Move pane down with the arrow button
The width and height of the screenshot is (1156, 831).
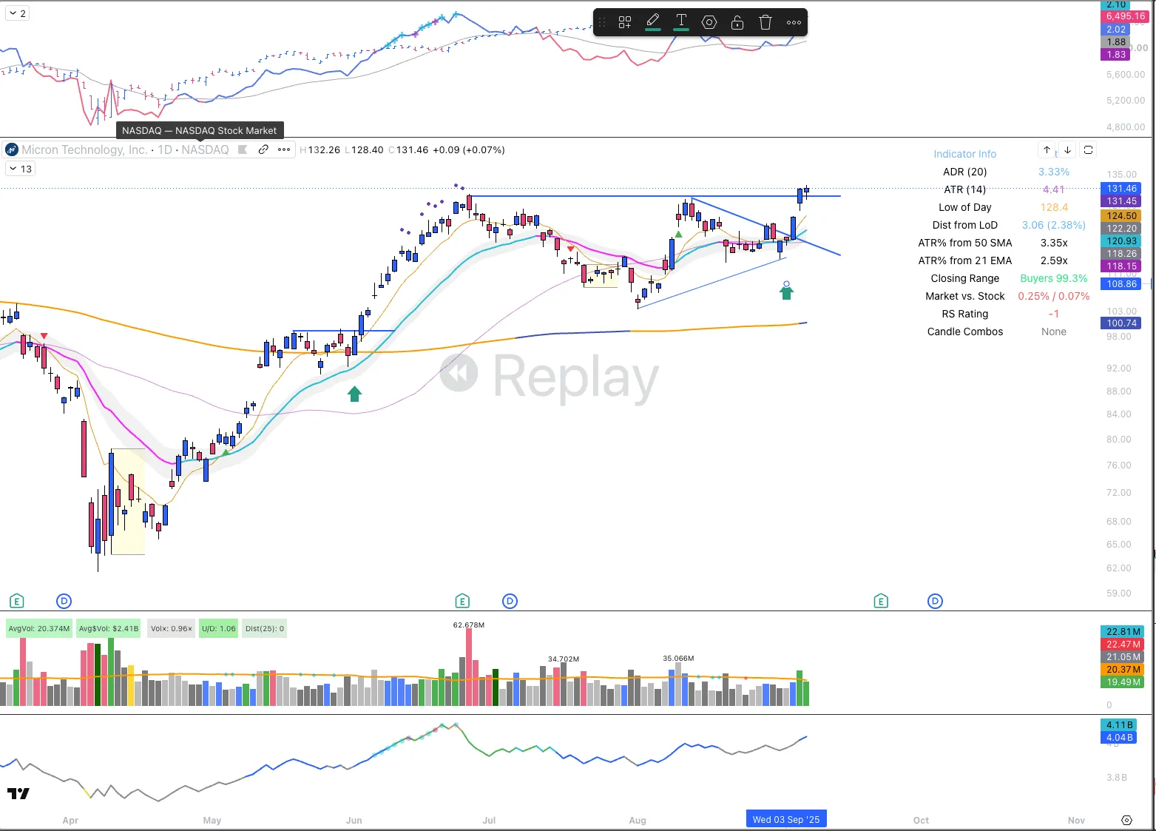[1067, 149]
